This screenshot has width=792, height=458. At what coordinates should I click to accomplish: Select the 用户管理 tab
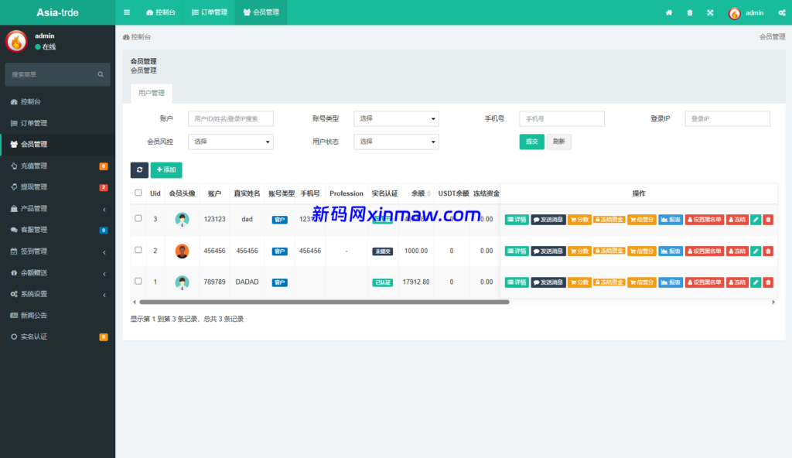tap(152, 93)
